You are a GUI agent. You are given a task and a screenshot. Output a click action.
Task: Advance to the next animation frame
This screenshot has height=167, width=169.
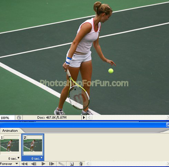tap(52, 164)
